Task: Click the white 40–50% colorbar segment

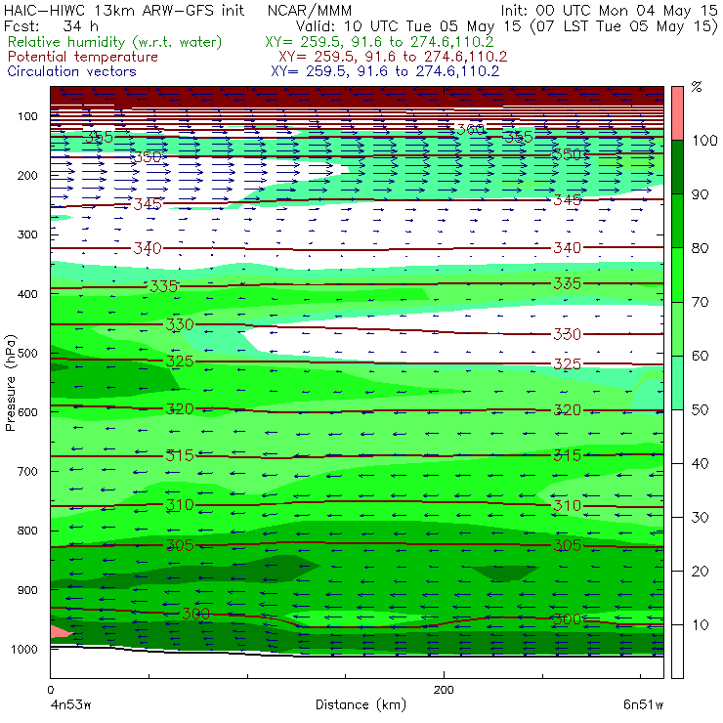Action: click(x=677, y=437)
